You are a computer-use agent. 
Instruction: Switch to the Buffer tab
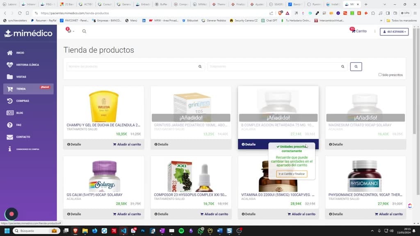(x=162, y=4)
